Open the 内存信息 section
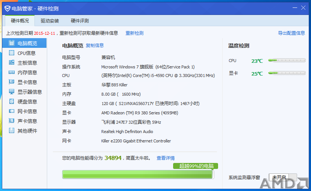 (x=24, y=73)
